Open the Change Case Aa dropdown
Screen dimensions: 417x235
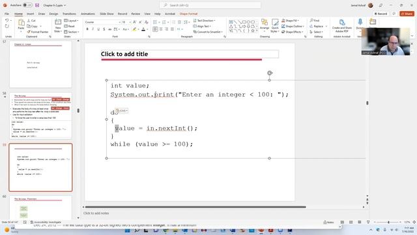tap(125, 29)
